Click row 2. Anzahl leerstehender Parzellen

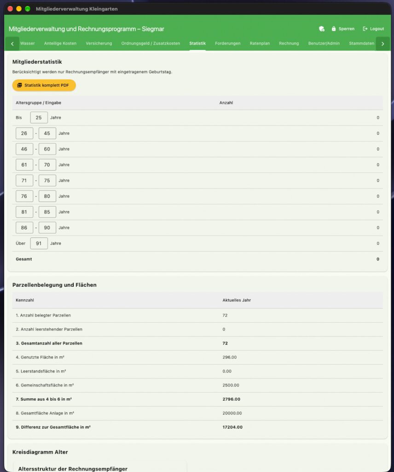click(197, 329)
